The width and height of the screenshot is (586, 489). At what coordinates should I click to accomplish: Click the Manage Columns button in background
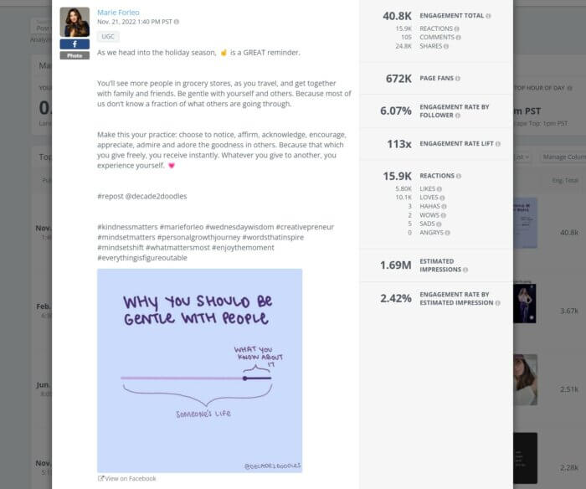tap(563, 157)
